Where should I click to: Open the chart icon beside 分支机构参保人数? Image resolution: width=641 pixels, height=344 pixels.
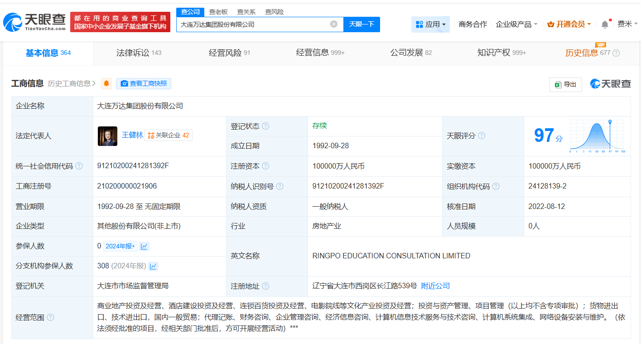point(153,266)
